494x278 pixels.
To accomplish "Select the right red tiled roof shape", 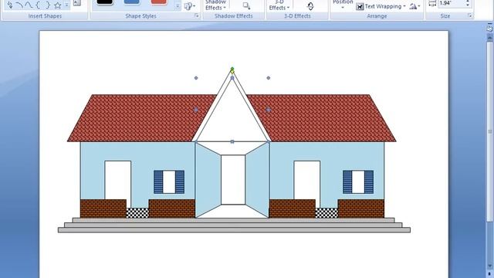I will point(321,118).
